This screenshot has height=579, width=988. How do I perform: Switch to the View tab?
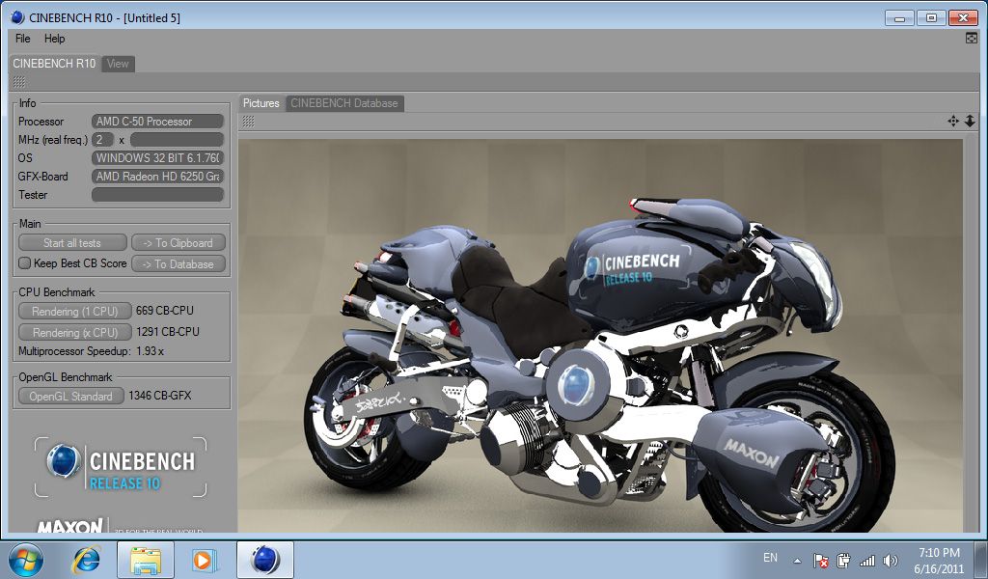click(118, 64)
